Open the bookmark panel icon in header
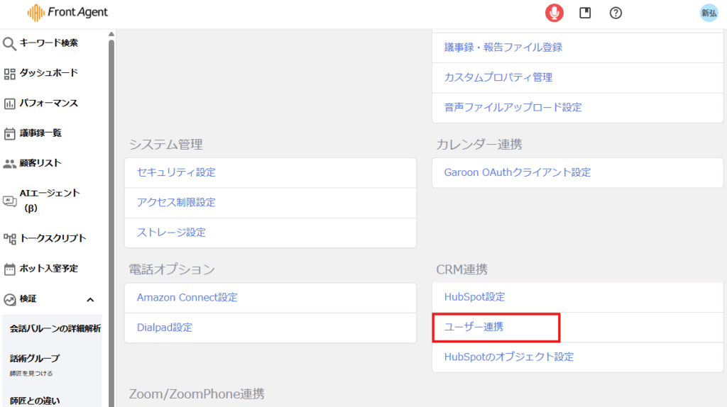This screenshot has width=727, height=407. (585, 13)
